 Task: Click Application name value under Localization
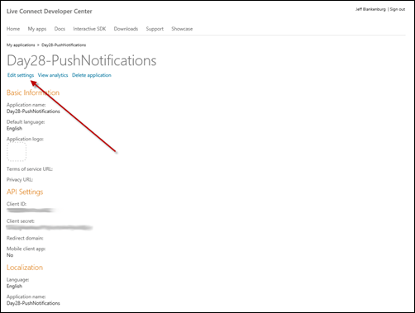(33, 303)
